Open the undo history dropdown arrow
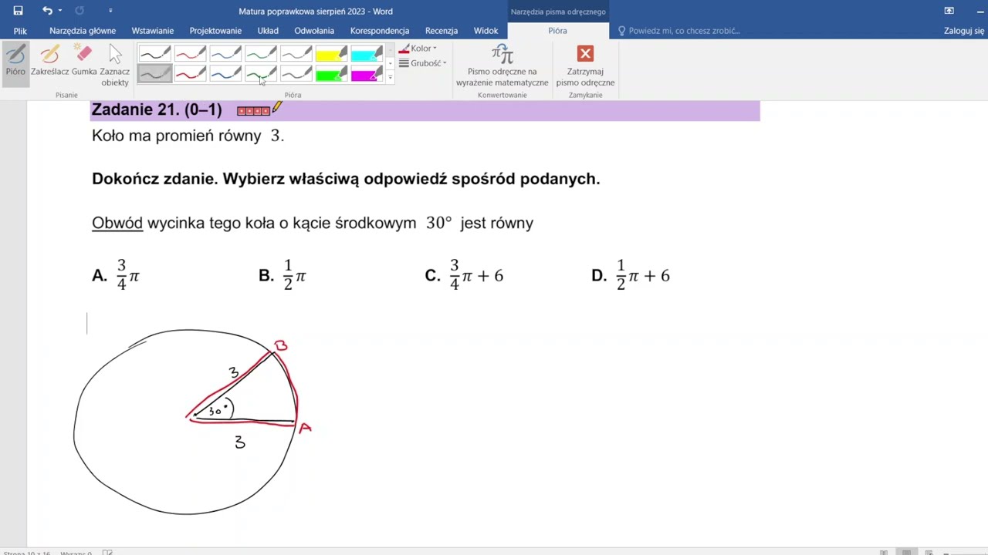The height and width of the screenshot is (555, 988). click(x=59, y=11)
